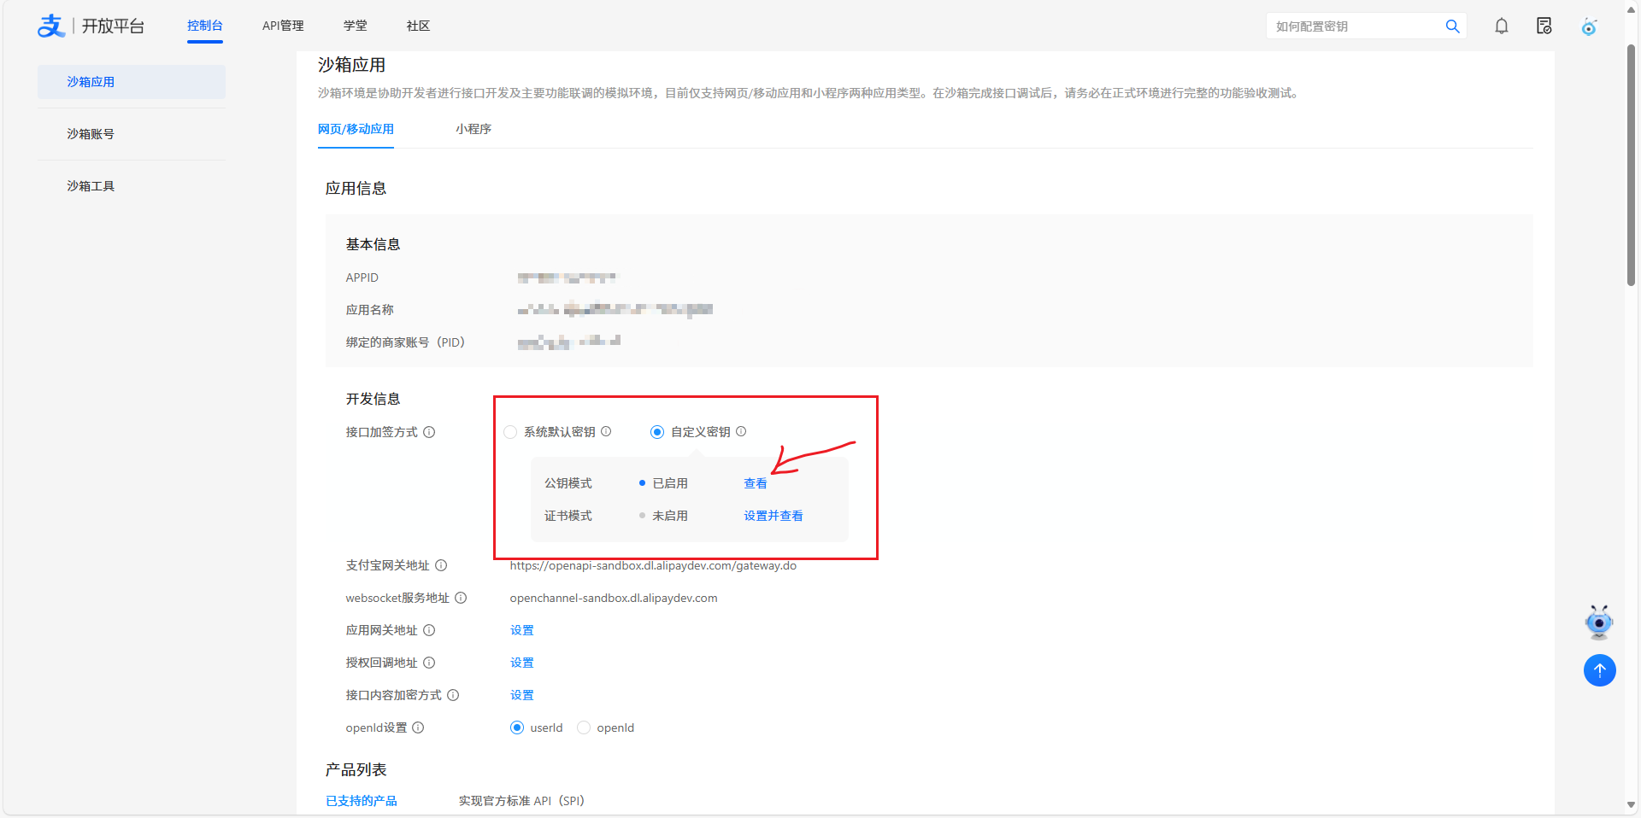Click the scrollbar down arrow
The height and width of the screenshot is (818, 1641).
point(1631,804)
